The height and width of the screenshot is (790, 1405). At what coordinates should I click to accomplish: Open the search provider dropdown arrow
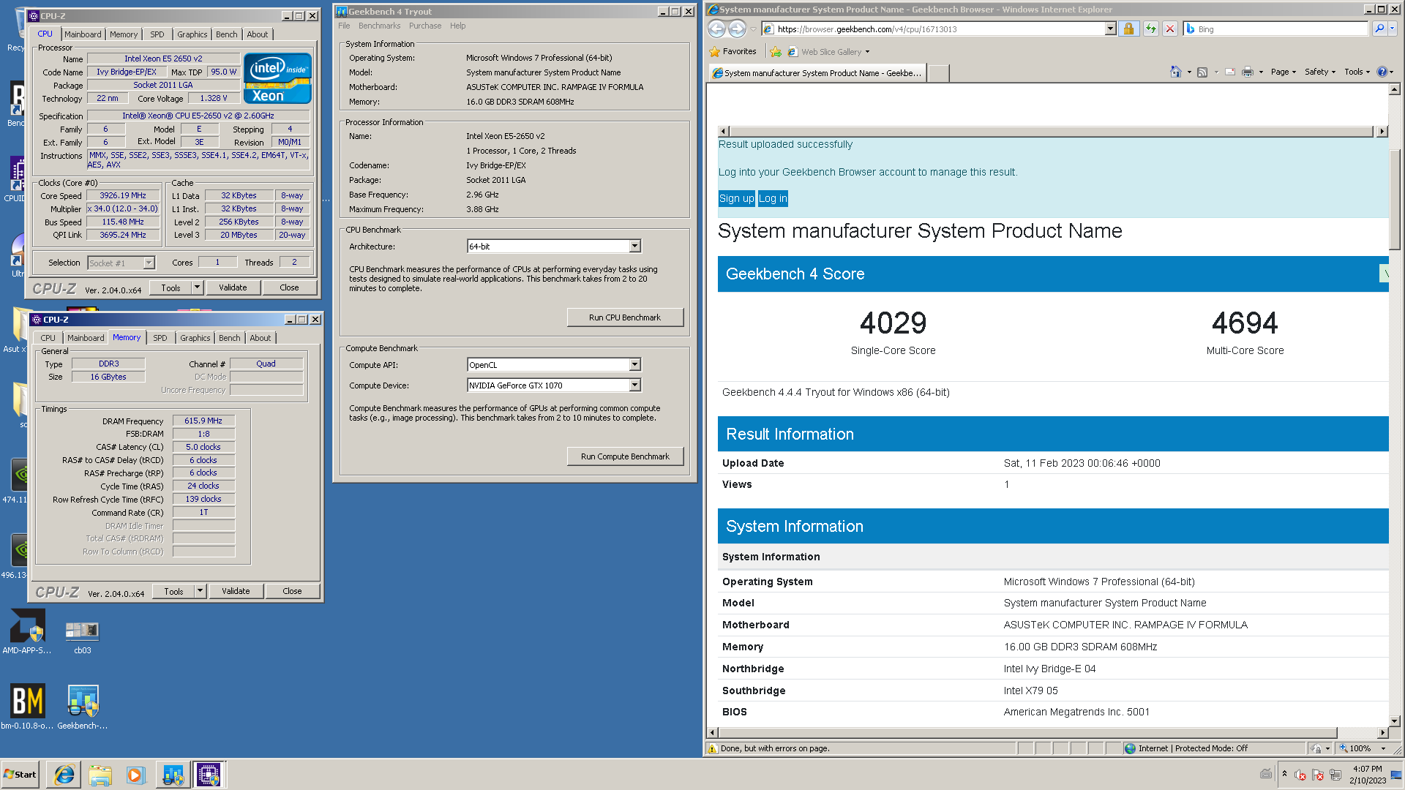pyautogui.click(x=1393, y=29)
